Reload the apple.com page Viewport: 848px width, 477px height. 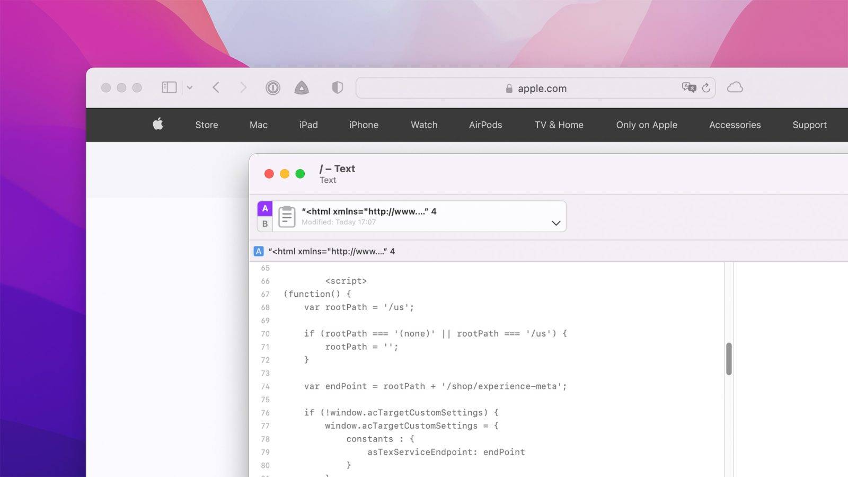(x=706, y=88)
